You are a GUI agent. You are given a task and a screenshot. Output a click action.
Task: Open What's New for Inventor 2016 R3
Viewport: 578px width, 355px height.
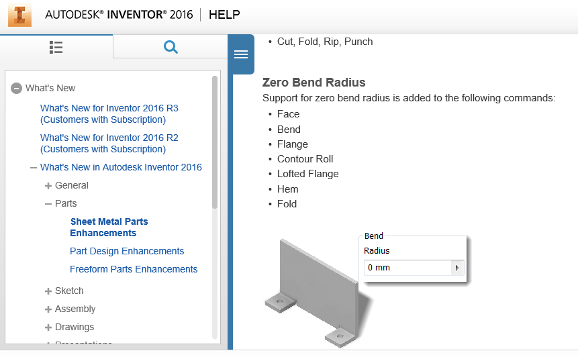point(109,113)
